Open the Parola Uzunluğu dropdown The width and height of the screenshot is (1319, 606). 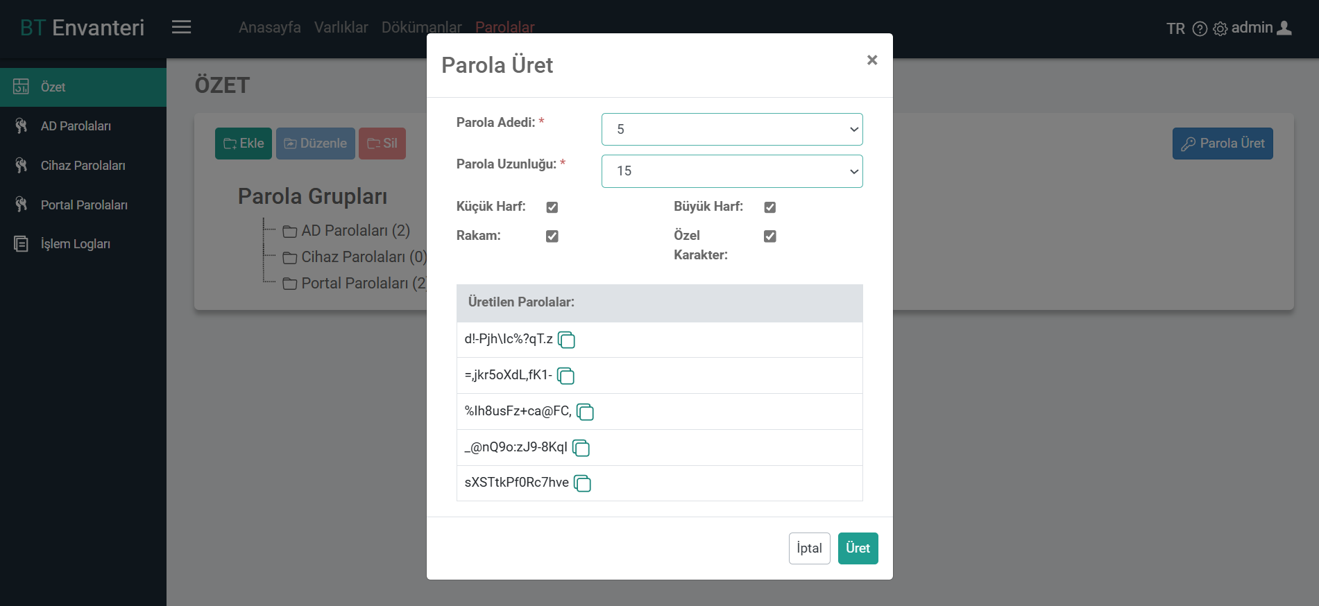click(x=732, y=171)
